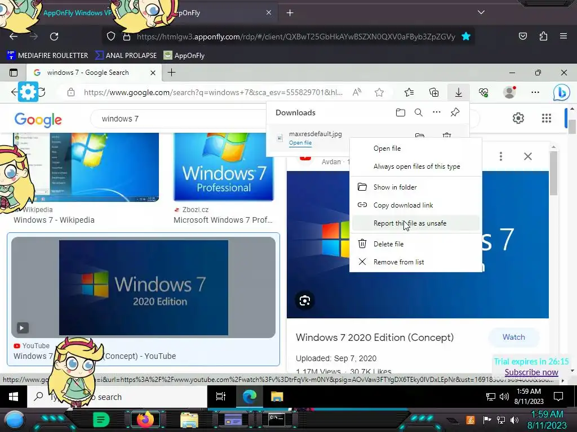Click the Google logo

38,119
